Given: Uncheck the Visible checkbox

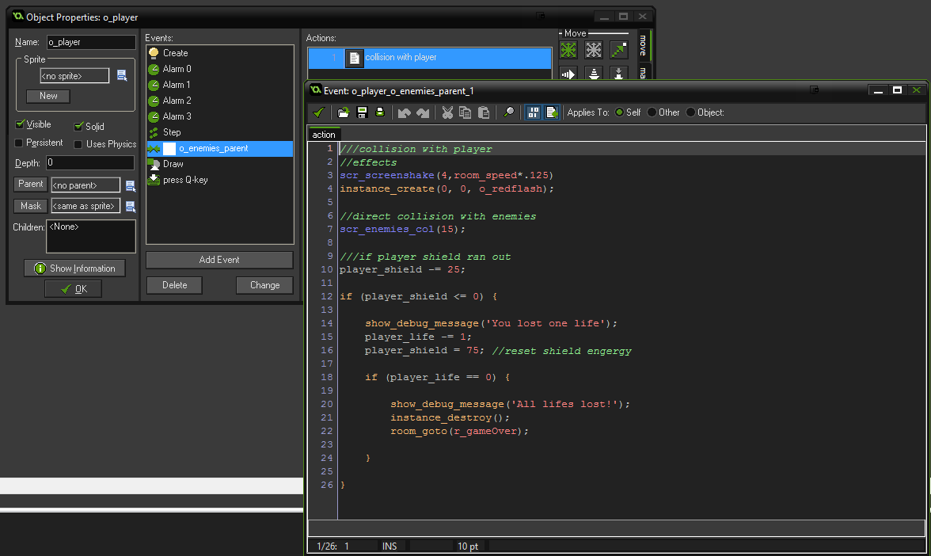Looking at the screenshot, I should pyautogui.click(x=20, y=125).
